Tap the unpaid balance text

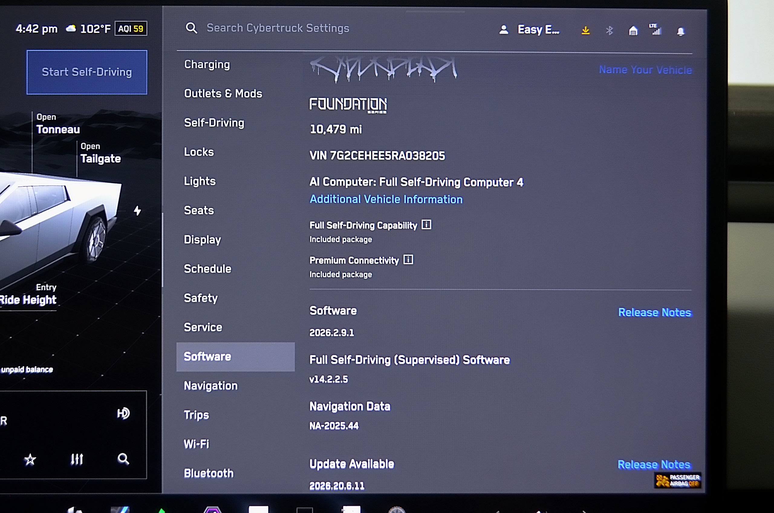[27, 369]
